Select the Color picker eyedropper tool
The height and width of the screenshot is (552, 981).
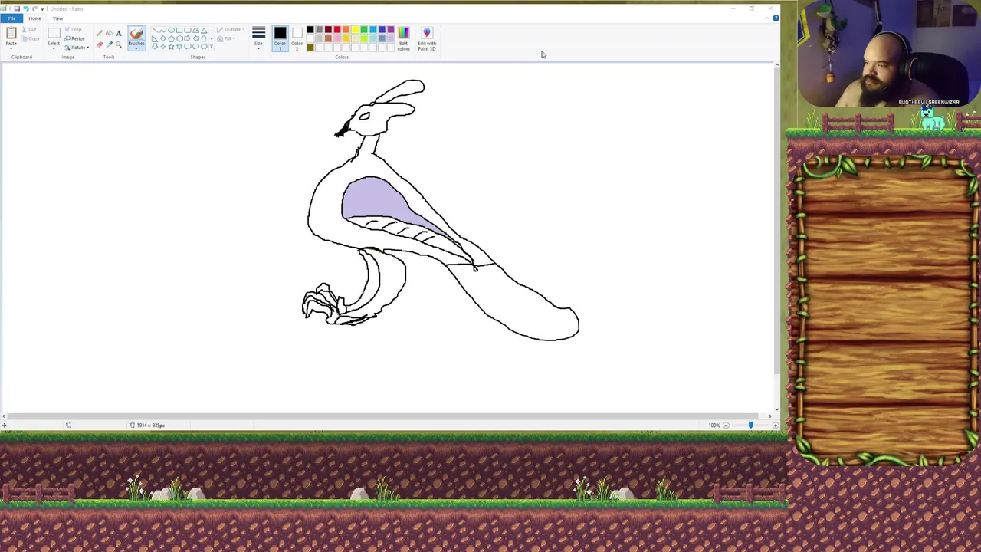coord(109,44)
